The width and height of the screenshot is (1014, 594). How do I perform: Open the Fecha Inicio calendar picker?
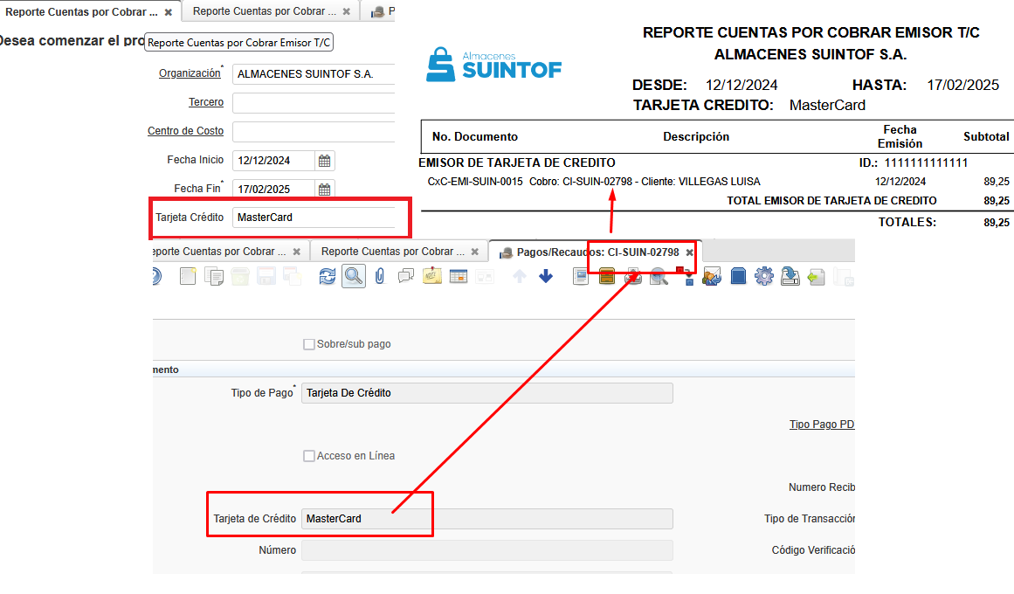[324, 161]
